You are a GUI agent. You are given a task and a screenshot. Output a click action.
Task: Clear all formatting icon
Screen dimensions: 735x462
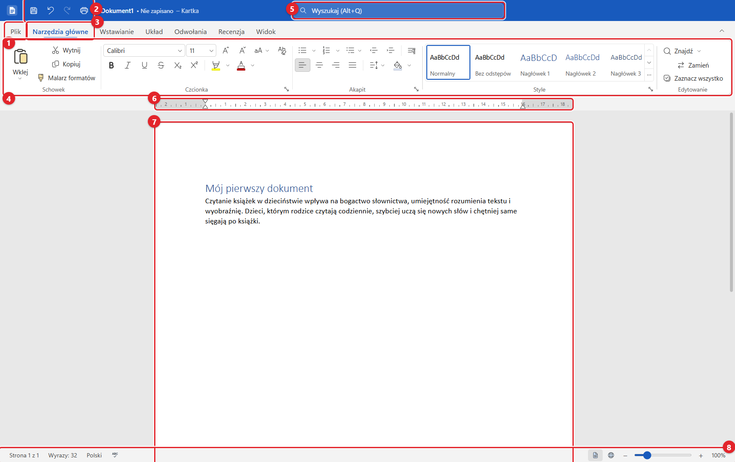point(282,50)
